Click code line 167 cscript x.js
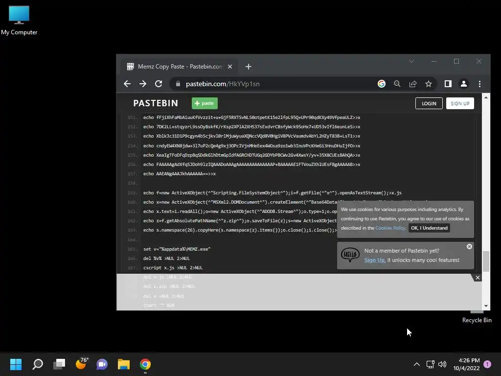Screen dimensions: 501x376 tap(173, 268)
